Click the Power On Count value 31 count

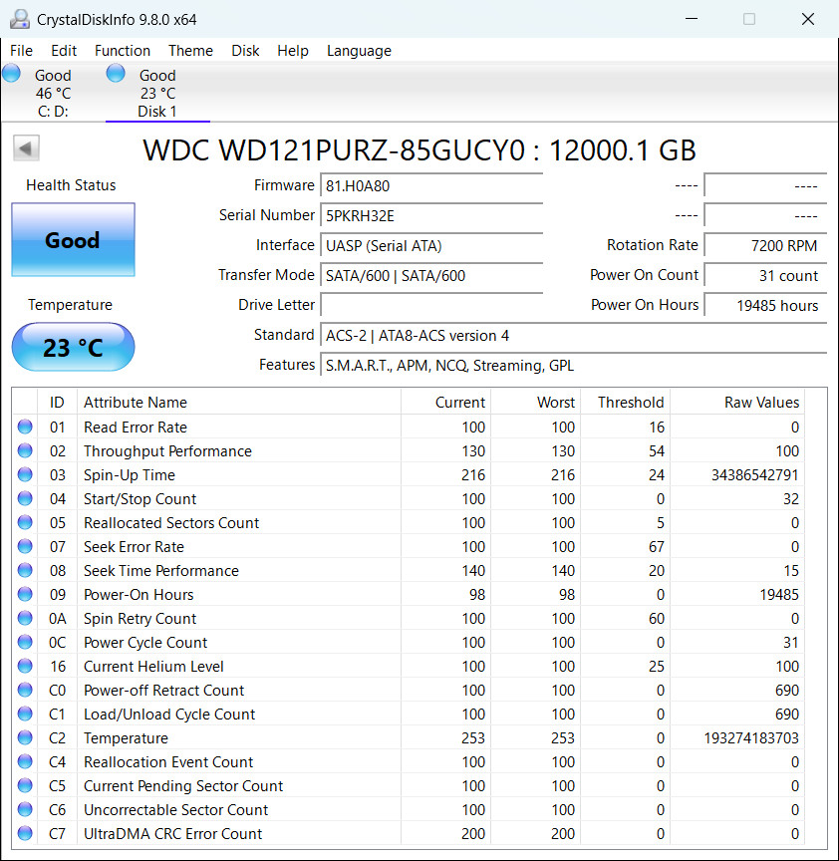765,275
